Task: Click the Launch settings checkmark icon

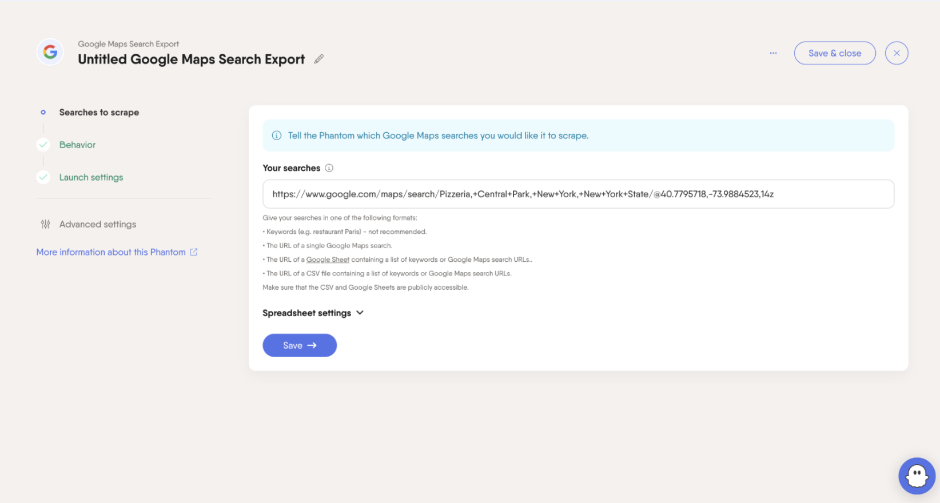Action: [x=43, y=177]
